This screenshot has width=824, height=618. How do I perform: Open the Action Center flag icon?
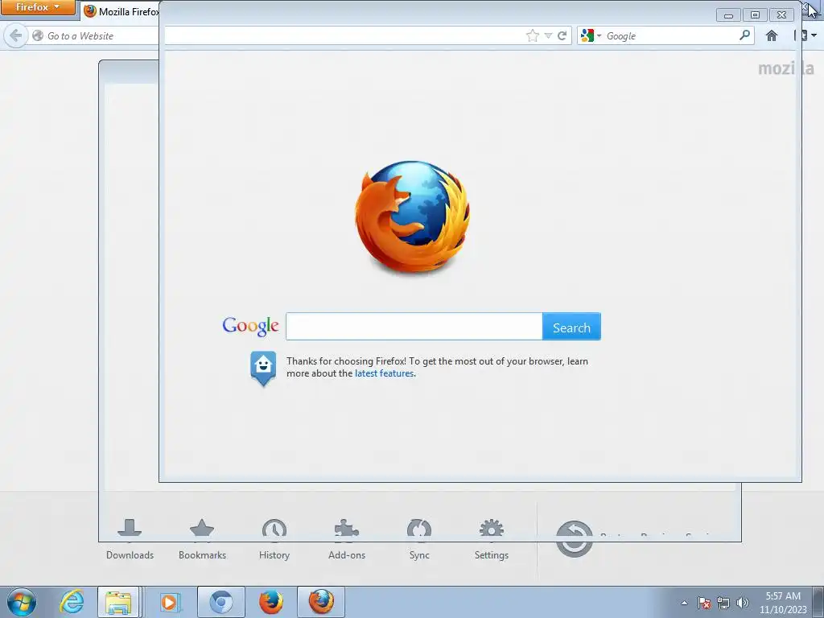click(704, 603)
